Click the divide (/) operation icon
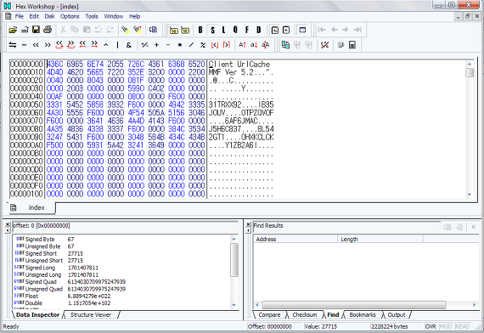This screenshot has width=484, height=333. pyautogui.click(x=191, y=45)
